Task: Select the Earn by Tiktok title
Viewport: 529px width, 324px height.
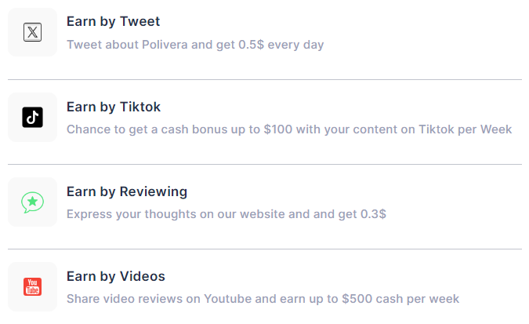Action: (x=114, y=107)
